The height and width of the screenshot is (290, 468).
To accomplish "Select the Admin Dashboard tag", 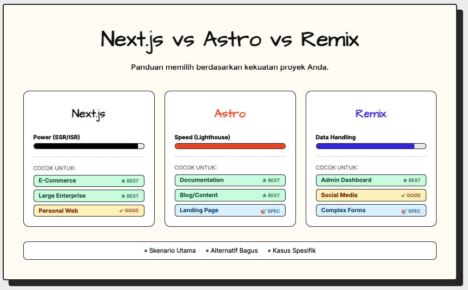I will (x=371, y=180).
